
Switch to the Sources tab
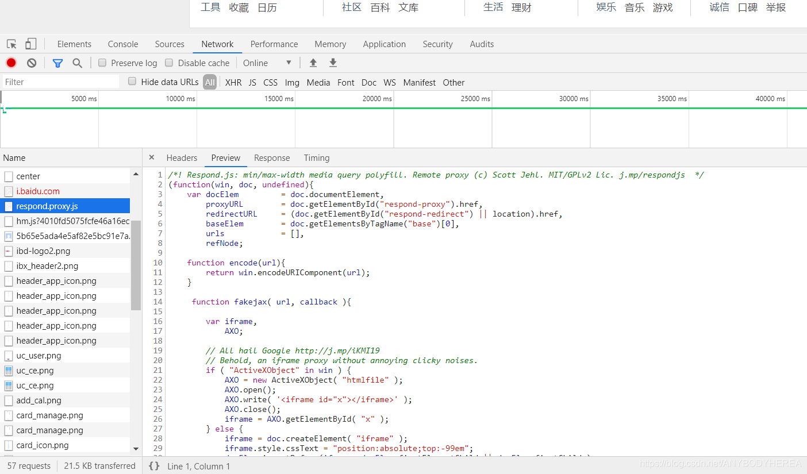click(170, 44)
